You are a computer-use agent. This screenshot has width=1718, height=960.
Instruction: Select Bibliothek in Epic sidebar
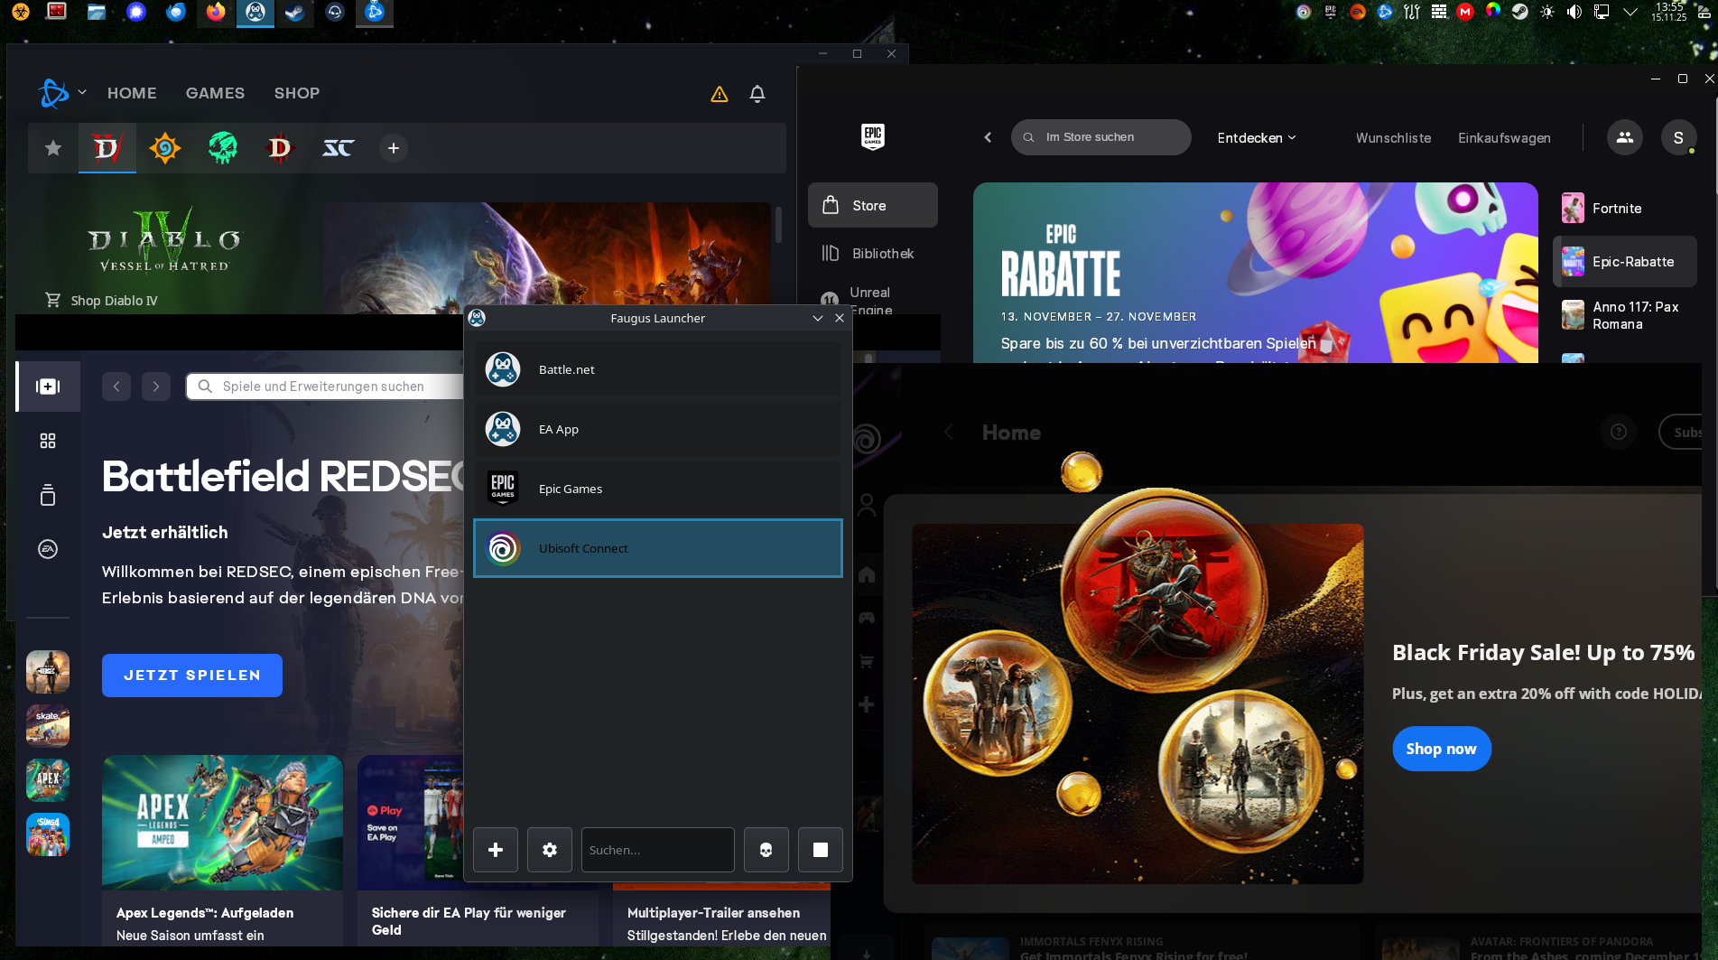(x=873, y=254)
